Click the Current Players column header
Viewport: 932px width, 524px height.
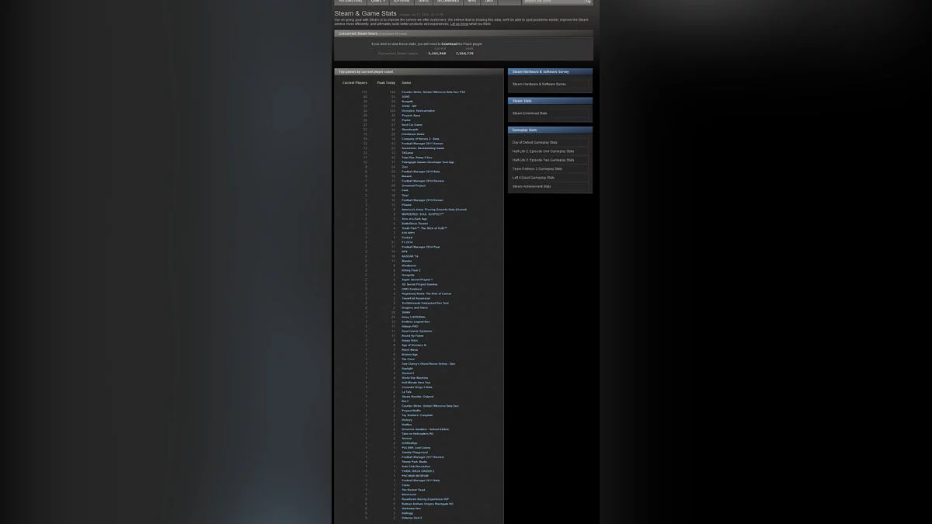tap(355, 82)
